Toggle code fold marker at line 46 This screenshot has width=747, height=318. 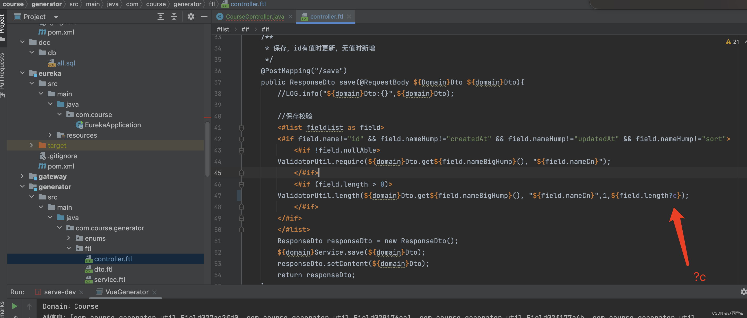pos(241,185)
